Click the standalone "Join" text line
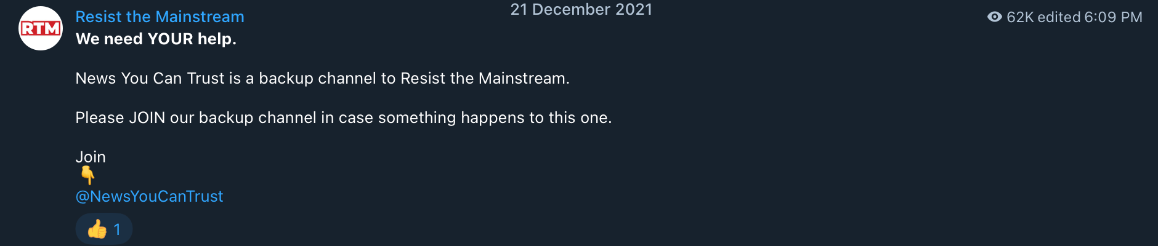Viewport: 1158px width, 246px height. click(91, 157)
